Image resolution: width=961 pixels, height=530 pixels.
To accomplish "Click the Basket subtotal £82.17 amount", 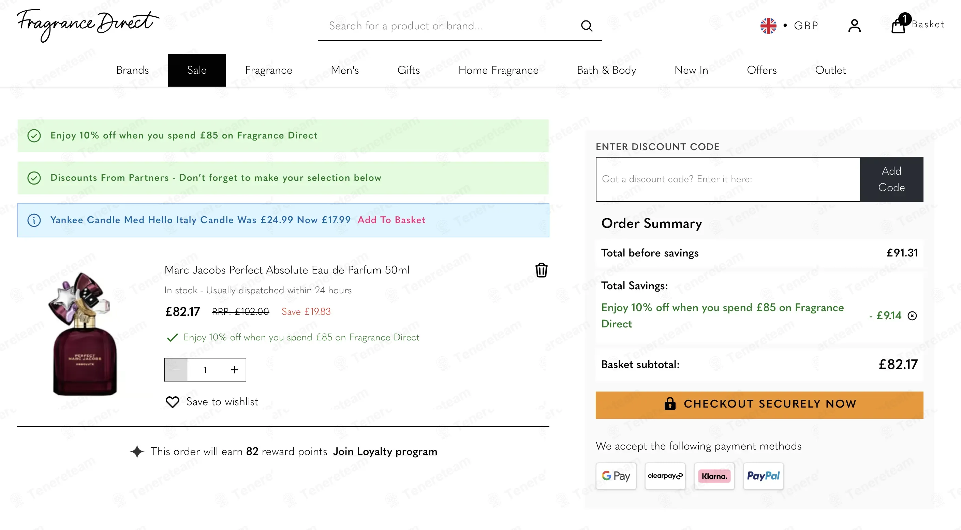I will tap(898, 364).
